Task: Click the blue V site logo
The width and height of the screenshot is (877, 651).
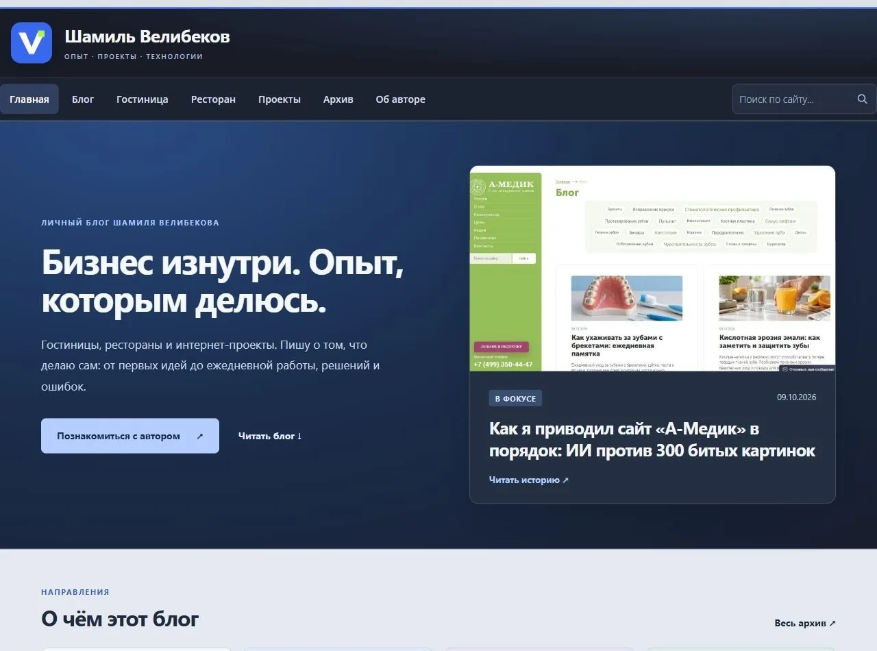Action: coord(32,42)
